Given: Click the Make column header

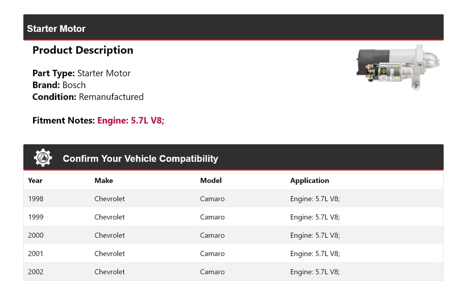Looking at the screenshot, I should (x=104, y=180).
